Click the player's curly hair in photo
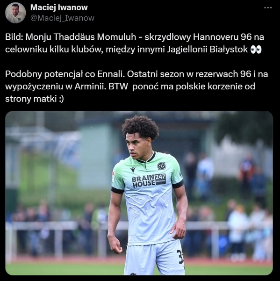This screenshot has width=280, height=281. tap(140, 127)
